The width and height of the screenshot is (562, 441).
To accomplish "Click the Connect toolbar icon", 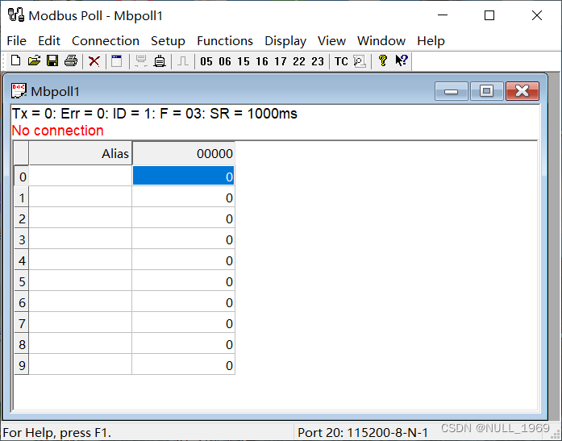I will click(141, 61).
